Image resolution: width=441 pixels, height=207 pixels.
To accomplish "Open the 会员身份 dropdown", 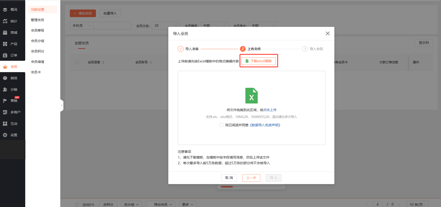I will click(x=263, y=26).
